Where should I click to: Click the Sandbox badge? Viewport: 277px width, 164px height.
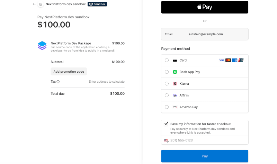coord(97,4)
